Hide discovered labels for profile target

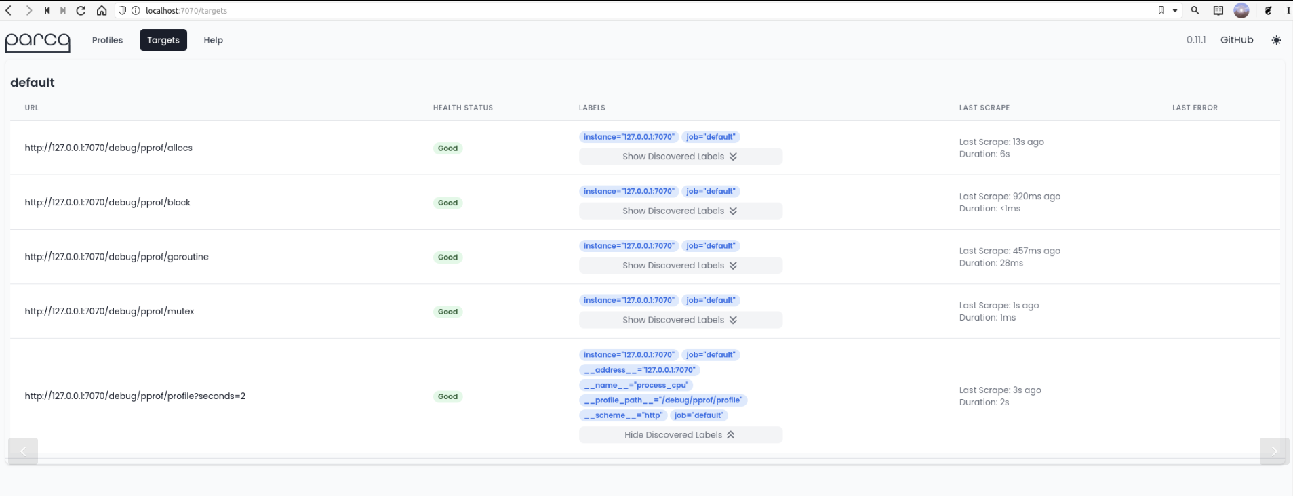click(x=681, y=435)
